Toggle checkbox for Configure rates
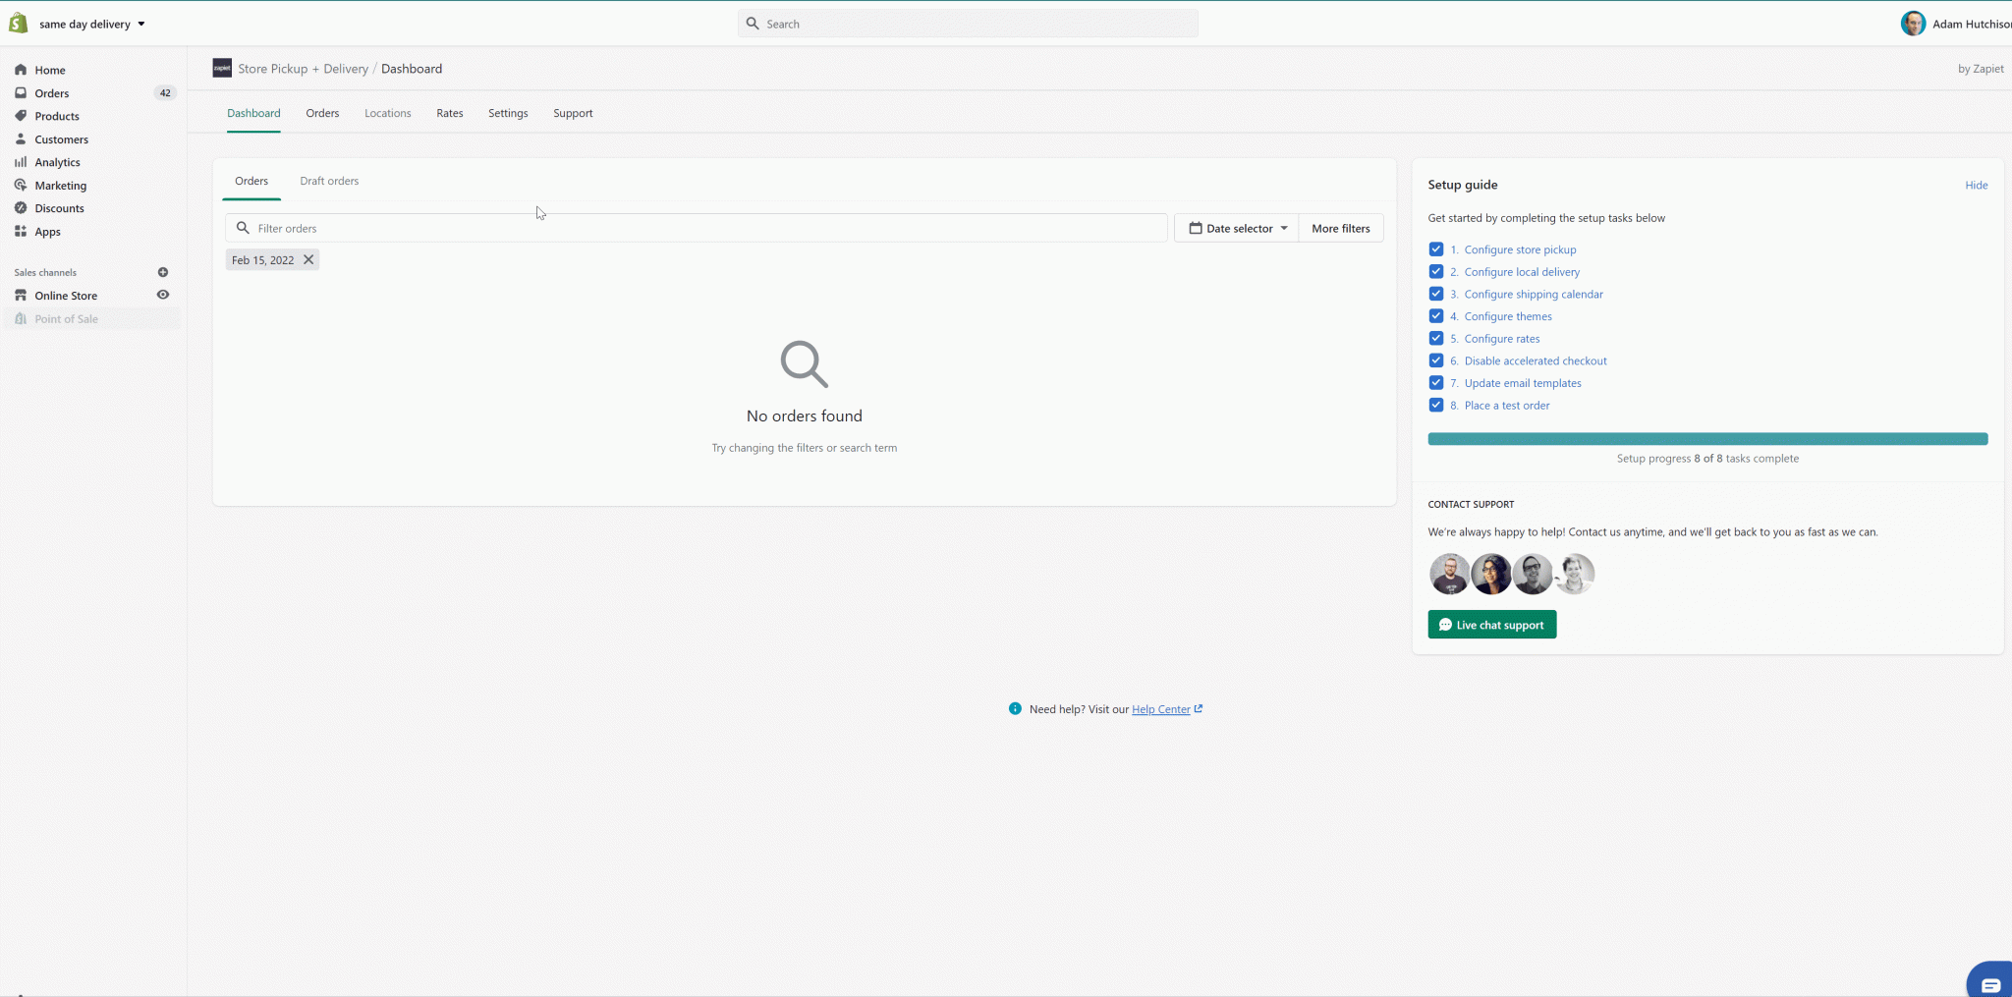This screenshot has width=2012, height=997. pyautogui.click(x=1436, y=338)
